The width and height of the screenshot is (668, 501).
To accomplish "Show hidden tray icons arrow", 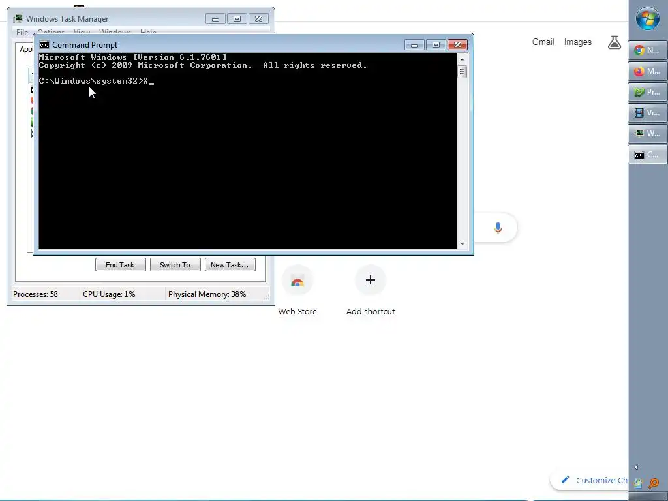I will (636, 467).
